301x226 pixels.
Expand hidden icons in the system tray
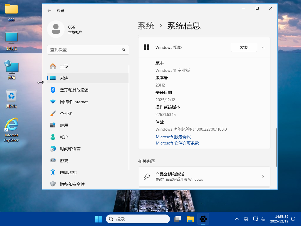click(237, 219)
